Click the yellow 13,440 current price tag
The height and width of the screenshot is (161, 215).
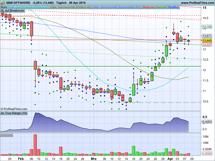click(207, 41)
